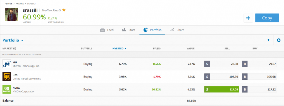Click the srassili username heading
Screen dimensions: 284x106
point(30,10)
